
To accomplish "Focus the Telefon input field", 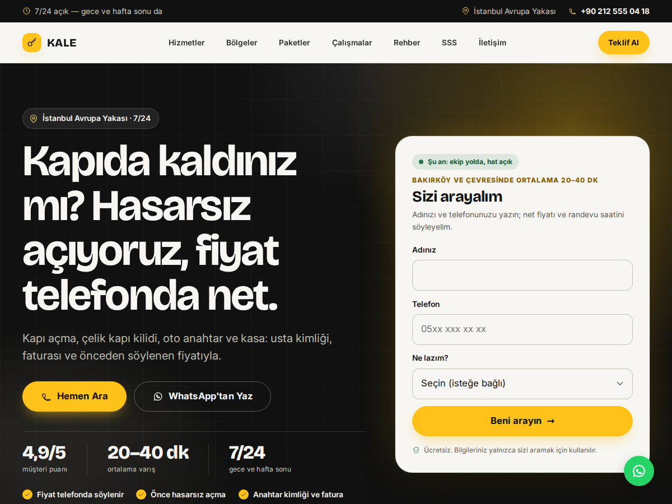I will [522, 329].
